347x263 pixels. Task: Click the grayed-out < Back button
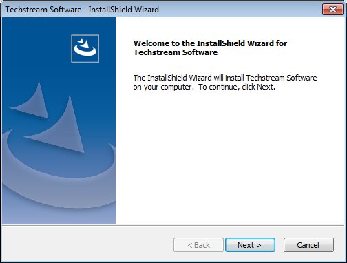pyautogui.click(x=198, y=245)
